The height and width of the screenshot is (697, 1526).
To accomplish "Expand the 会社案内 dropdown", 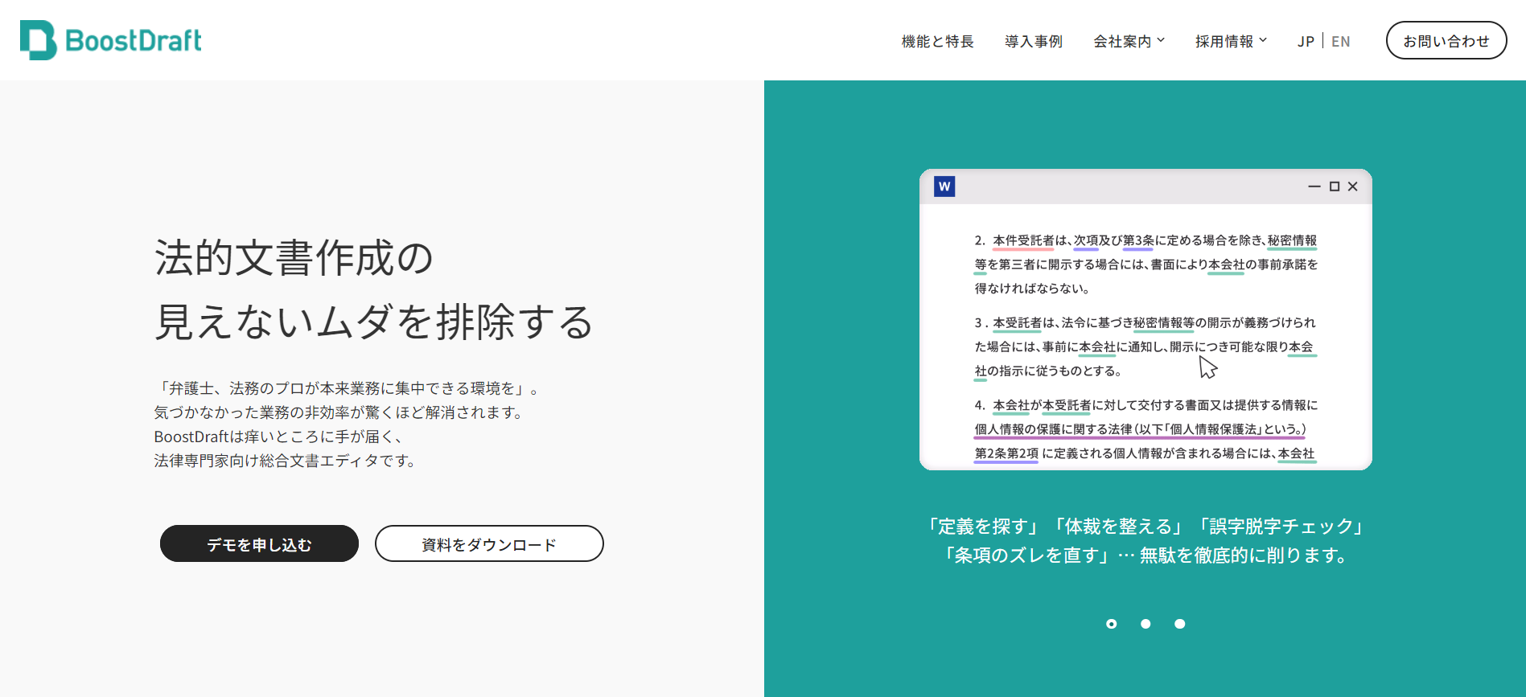I will 1129,41.
